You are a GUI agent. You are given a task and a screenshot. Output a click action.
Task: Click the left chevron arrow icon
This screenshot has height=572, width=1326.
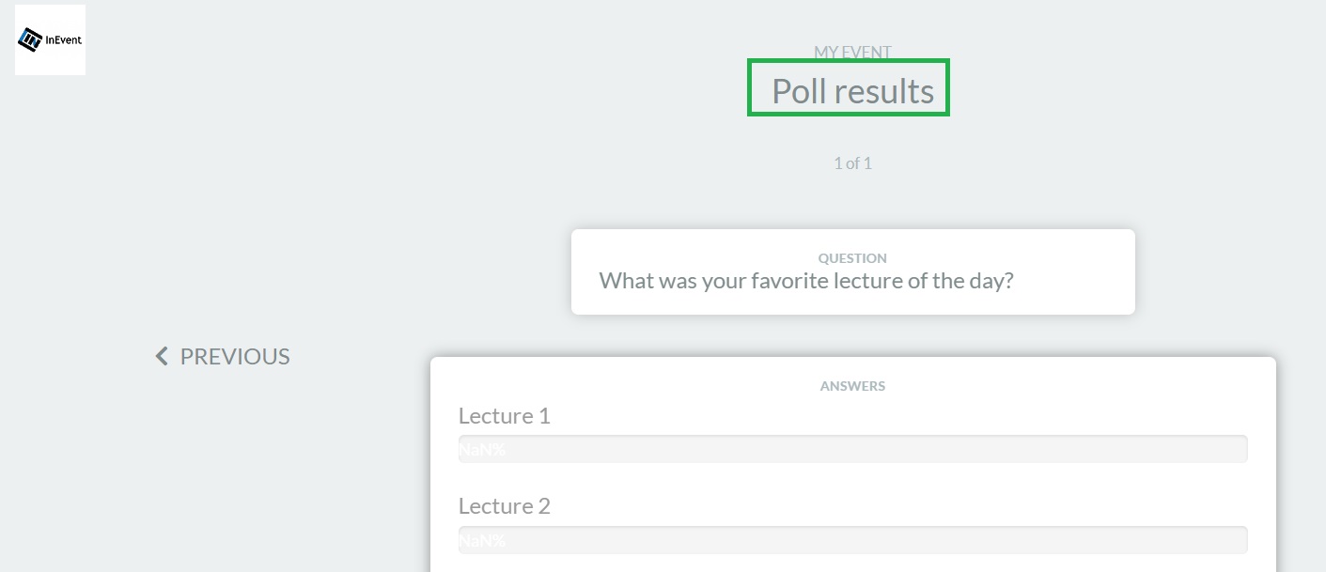(162, 356)
